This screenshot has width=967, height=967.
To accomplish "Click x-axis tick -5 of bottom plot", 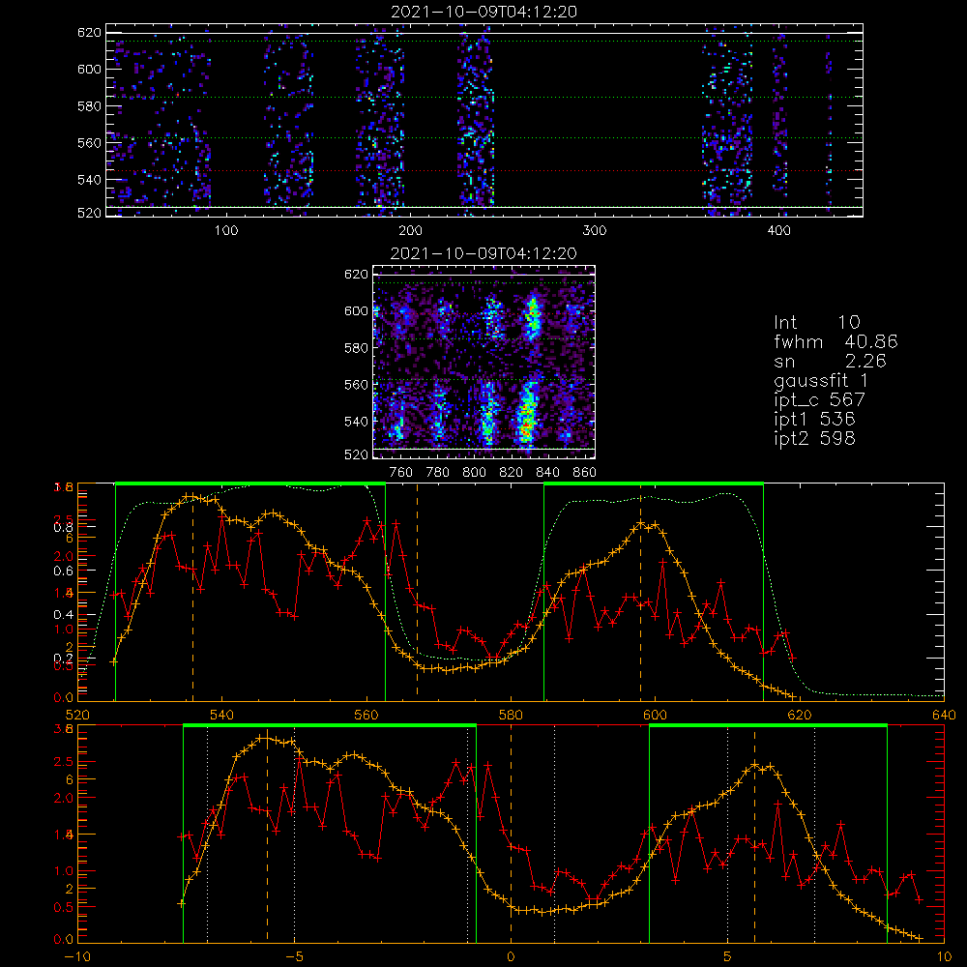I will click(294, 957).
